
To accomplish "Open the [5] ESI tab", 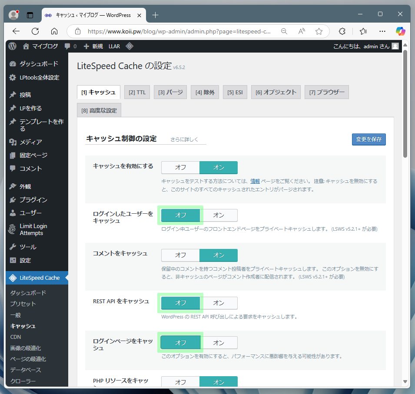I will point(235,92).
